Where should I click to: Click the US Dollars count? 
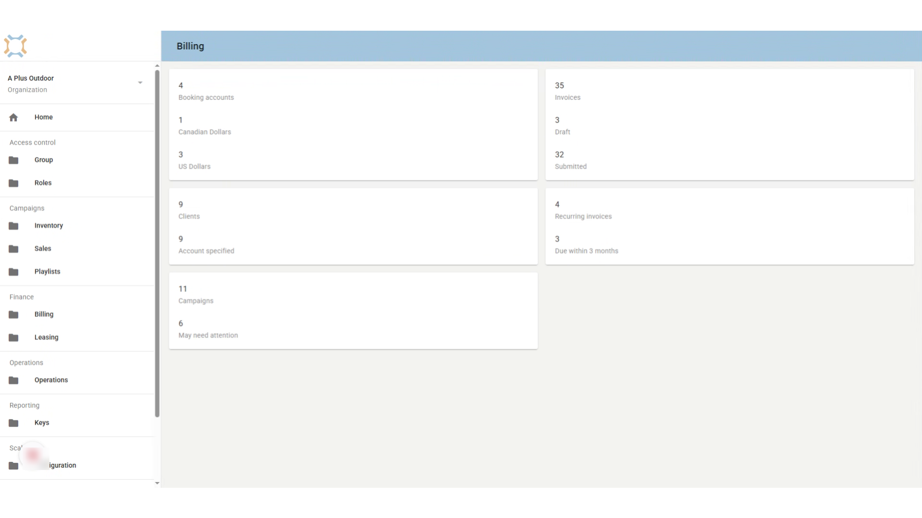194,160
